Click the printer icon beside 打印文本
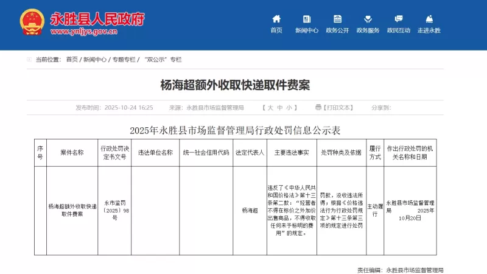Screen dimensions: 487x274 [318, 107]
